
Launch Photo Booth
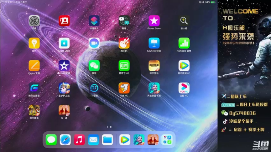[x=64, y=21]
